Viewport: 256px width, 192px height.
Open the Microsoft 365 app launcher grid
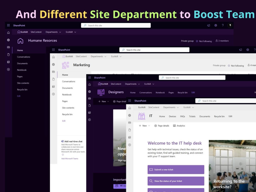[8, 25]
